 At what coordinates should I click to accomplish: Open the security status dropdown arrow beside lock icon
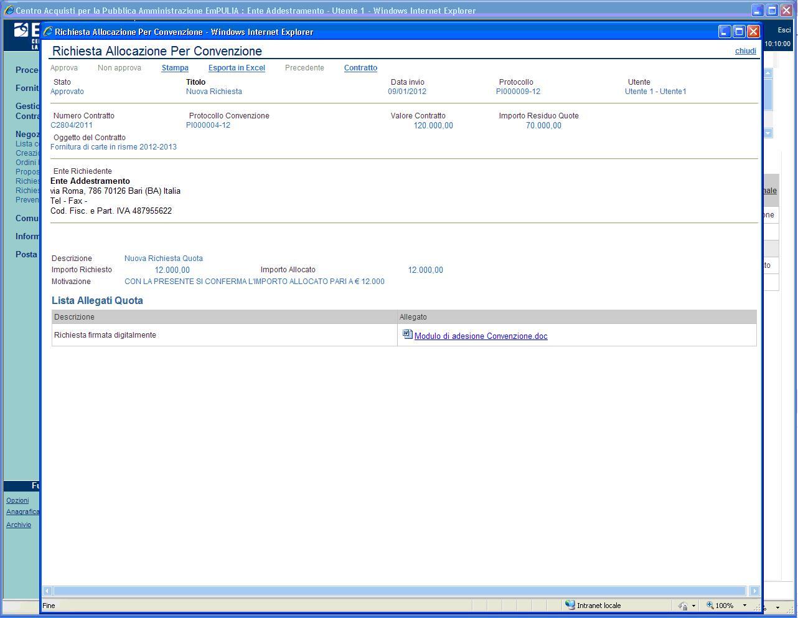point(693,606)
